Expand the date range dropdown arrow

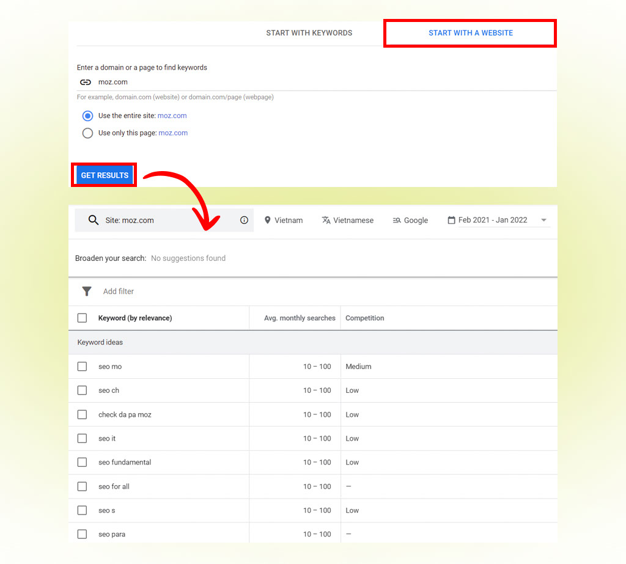[543, 220]
